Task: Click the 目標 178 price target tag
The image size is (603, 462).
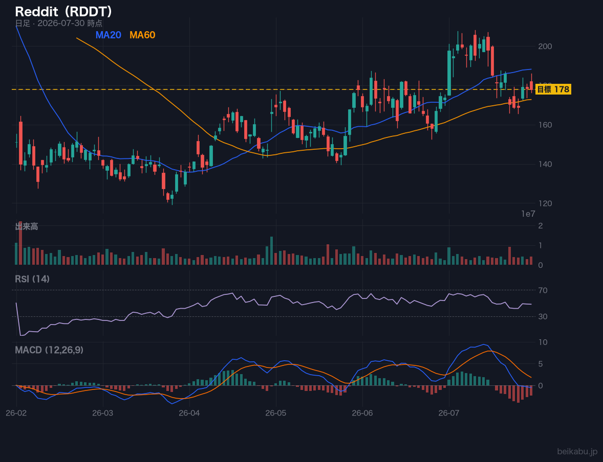Action: click(x=553, y=89)
